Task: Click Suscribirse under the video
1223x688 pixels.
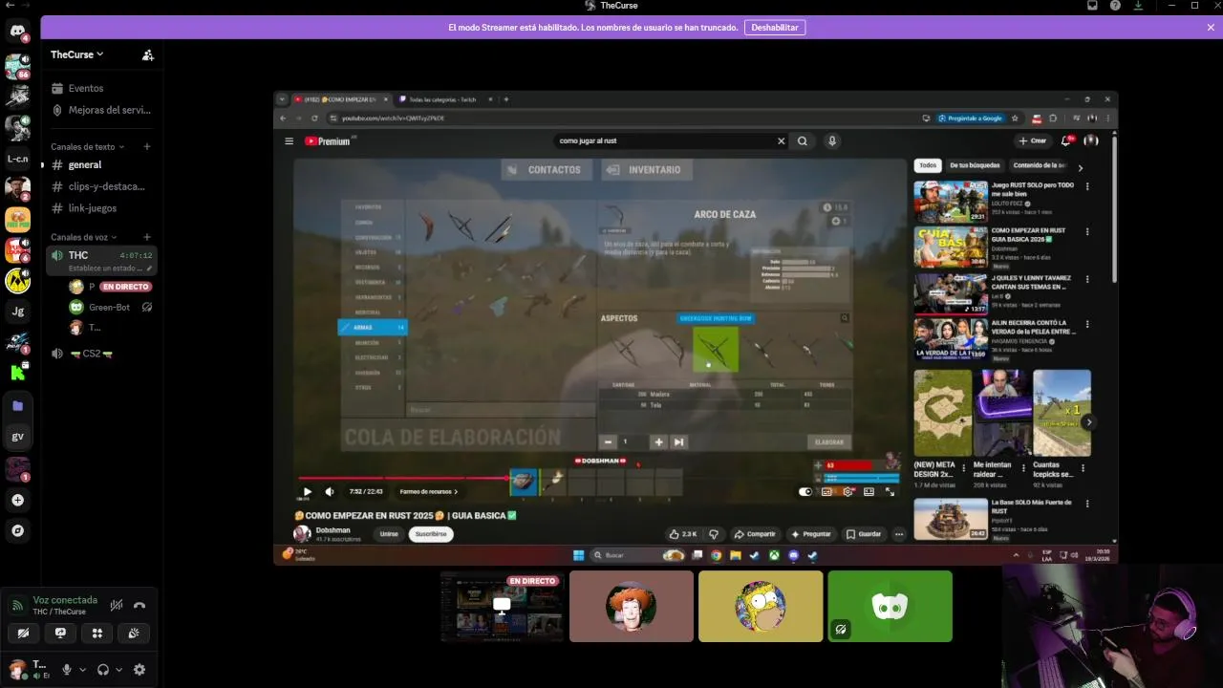Action: [431, 534]
